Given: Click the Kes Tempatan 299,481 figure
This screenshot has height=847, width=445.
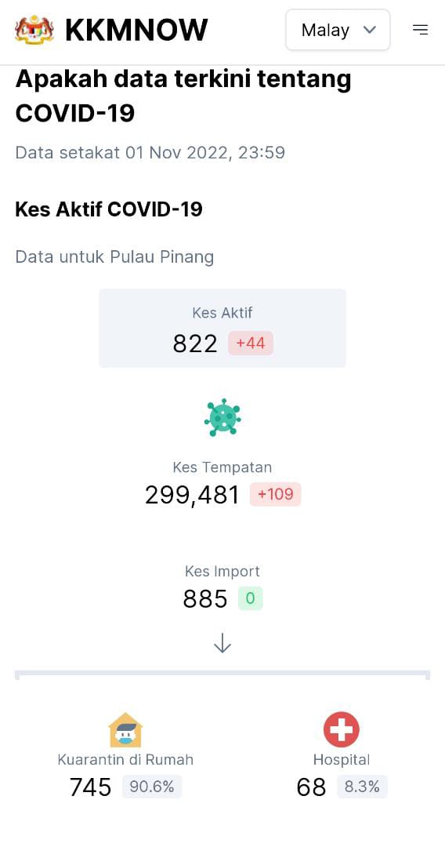Looking at the screenshot, I should click(x=191, y=495).
